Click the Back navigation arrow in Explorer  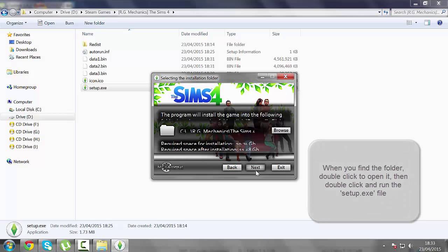tap(4, 12)
